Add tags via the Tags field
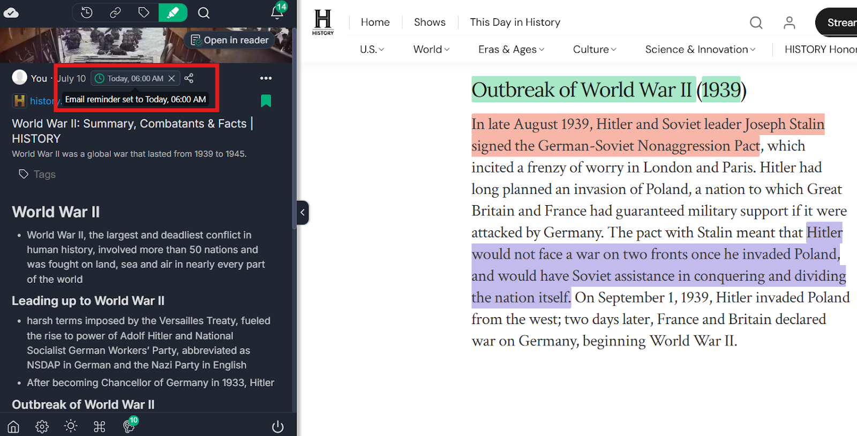Image resolution: width=857 pixels, height=436 pixels. tap(37, 174)
